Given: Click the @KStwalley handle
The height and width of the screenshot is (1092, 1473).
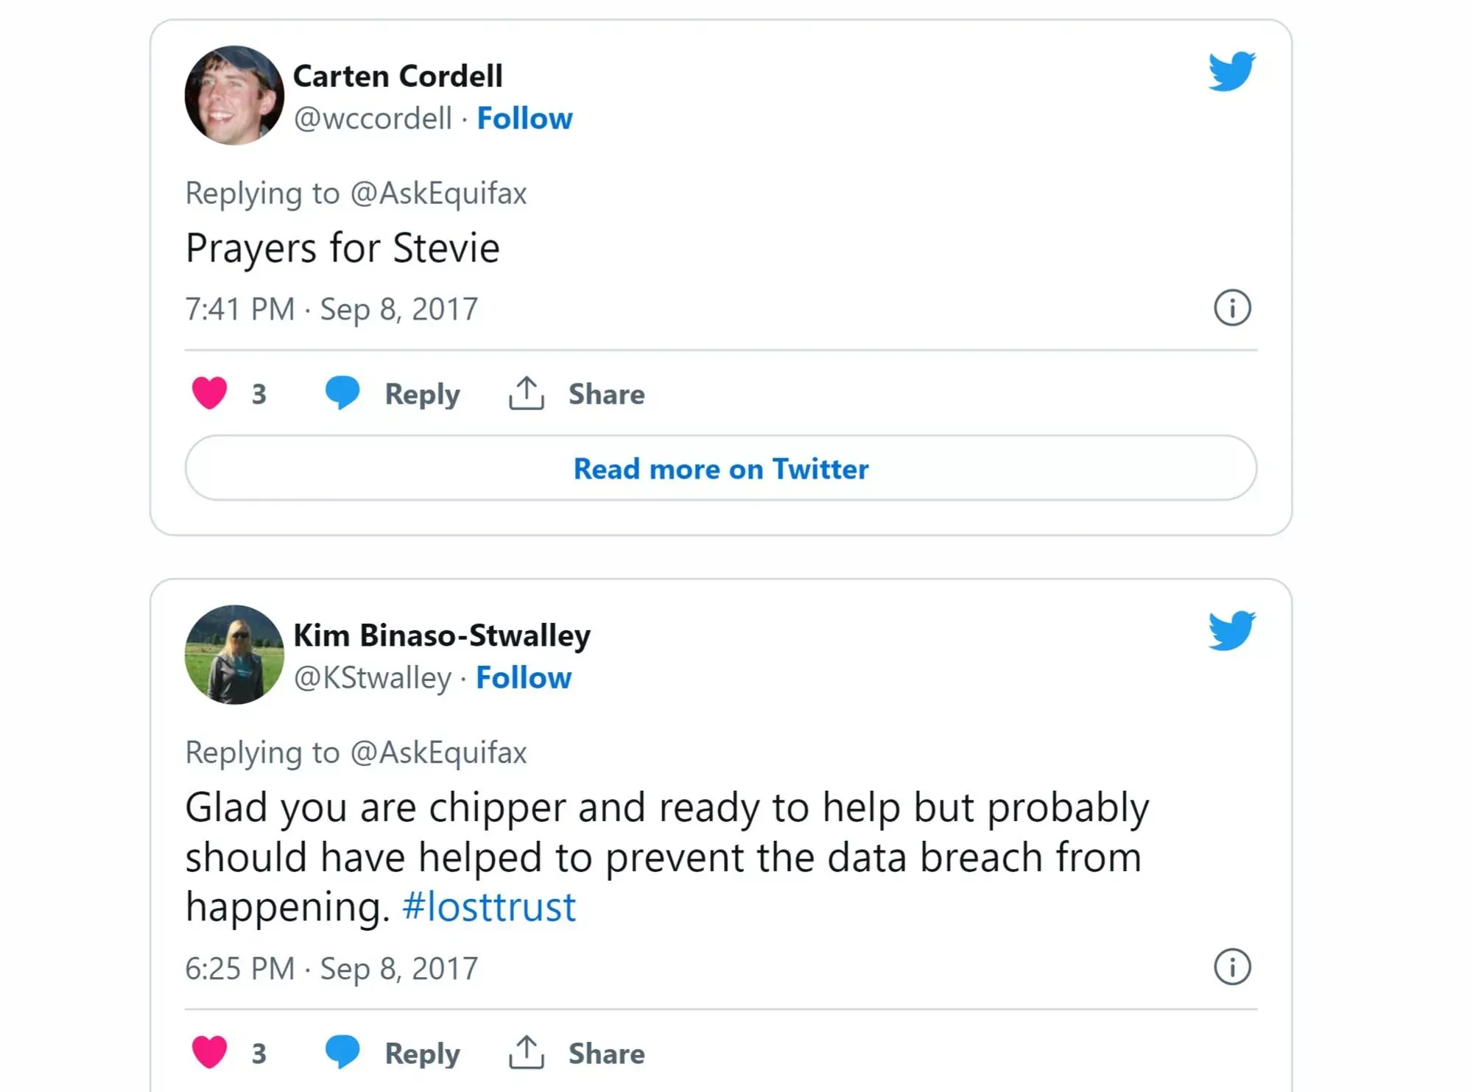Looking at the screenshot, I should [x=372, y=677].
